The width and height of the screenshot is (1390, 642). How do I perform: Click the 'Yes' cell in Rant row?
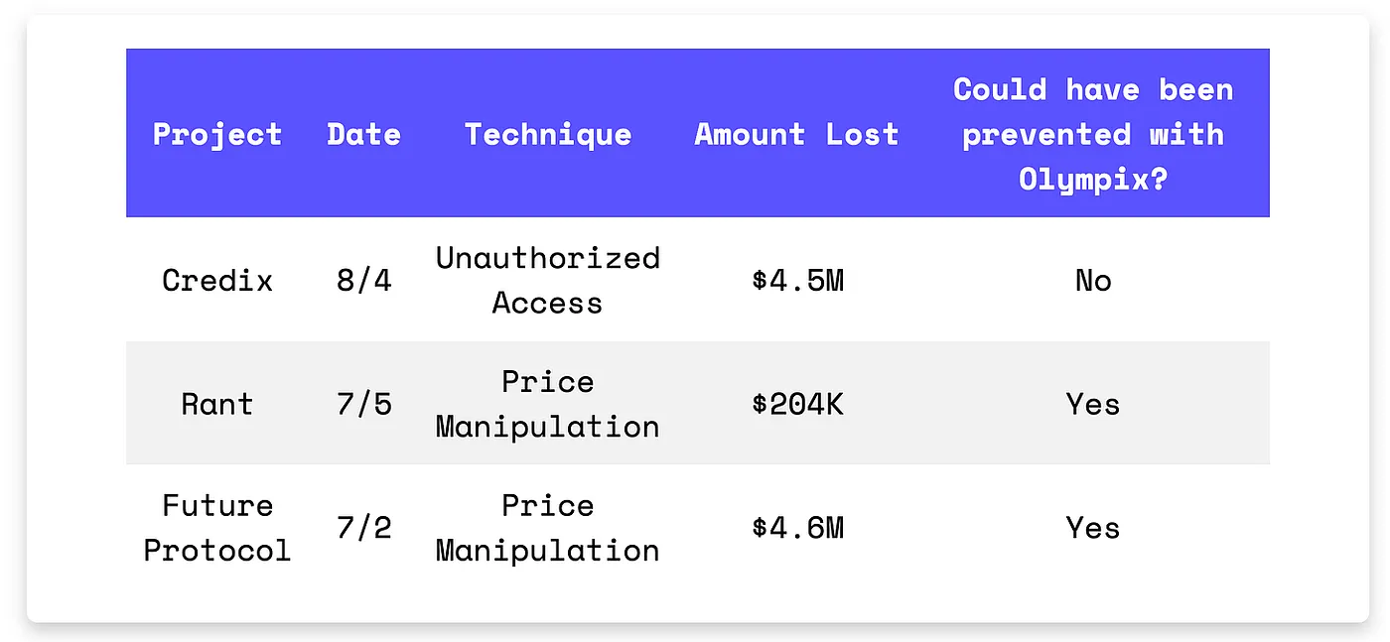1092,404
